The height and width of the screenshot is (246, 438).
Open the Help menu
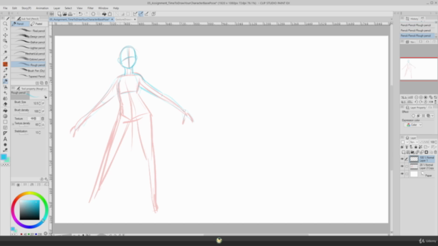pos(116,8)
